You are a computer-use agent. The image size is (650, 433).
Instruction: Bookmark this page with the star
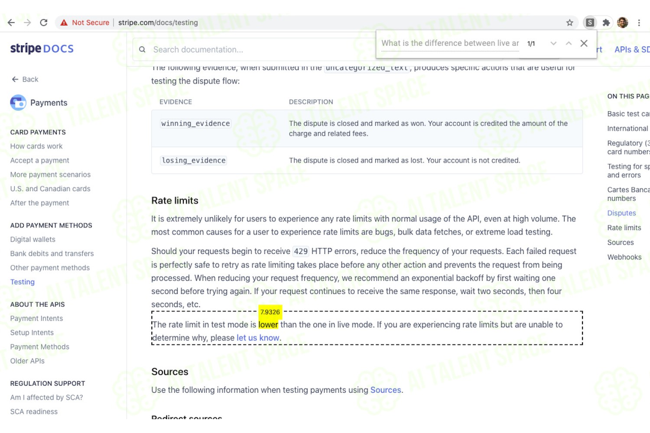(x=570, y=23)
